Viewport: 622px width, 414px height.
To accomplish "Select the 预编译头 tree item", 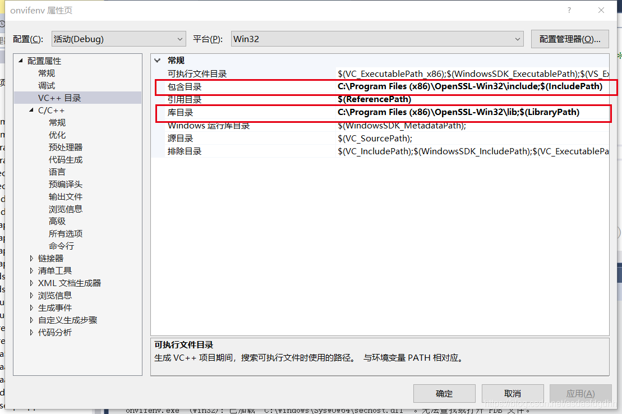I will pyautogui.click(x=63, y=184).
